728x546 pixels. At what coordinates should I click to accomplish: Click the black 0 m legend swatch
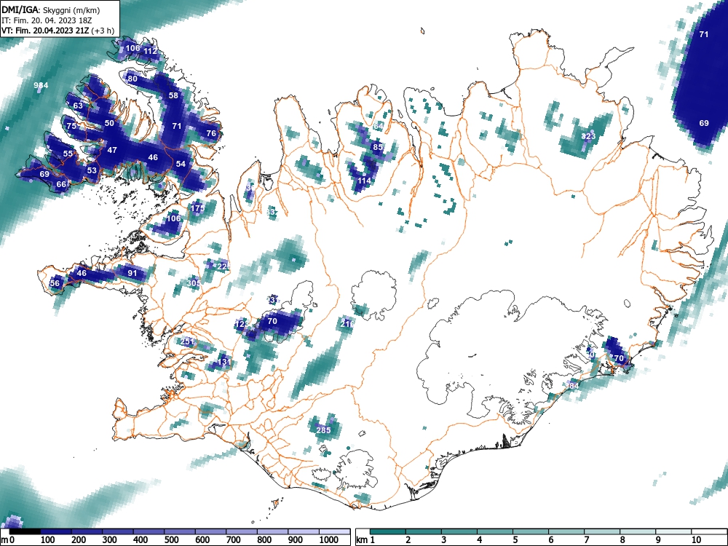click(x=25, y=531)
